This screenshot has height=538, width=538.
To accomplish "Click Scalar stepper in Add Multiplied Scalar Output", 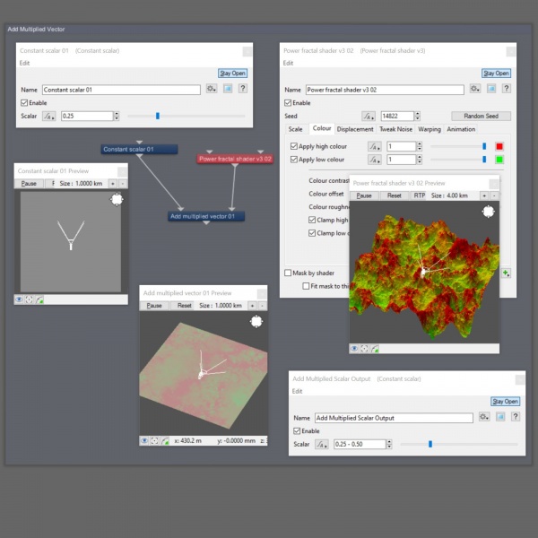I will pyautogui.click(x=389, y=445).
